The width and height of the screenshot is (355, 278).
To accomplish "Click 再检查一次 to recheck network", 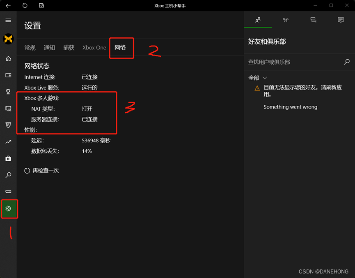I will click(41, 171).
